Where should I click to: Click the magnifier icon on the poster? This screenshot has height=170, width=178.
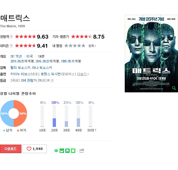click(x=174, y=88)
